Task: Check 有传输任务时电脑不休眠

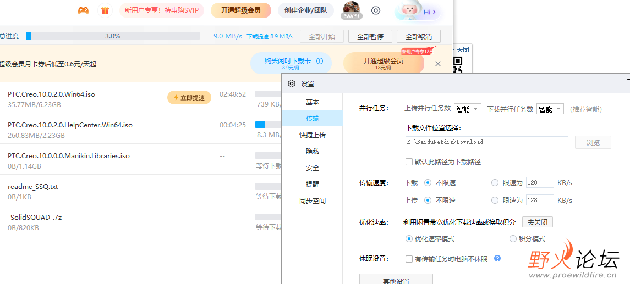Action: tap(409, 259)
